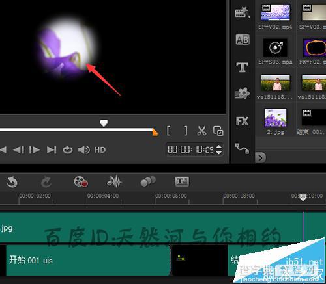326x284 pixels.
Task: Toggle the system volume speaker icon
Action: click(83, 150)
